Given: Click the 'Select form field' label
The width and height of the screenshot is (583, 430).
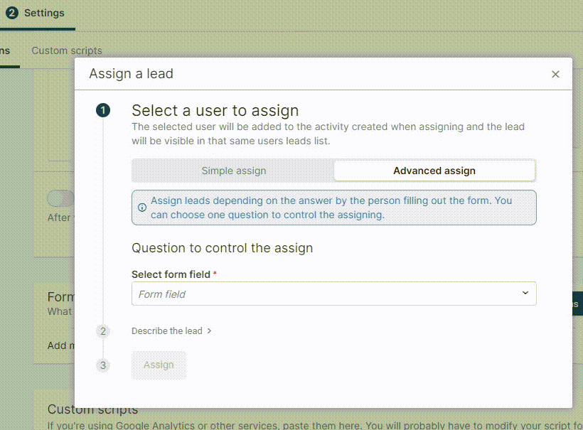Looking at the screenshot, I should (171, 274).
